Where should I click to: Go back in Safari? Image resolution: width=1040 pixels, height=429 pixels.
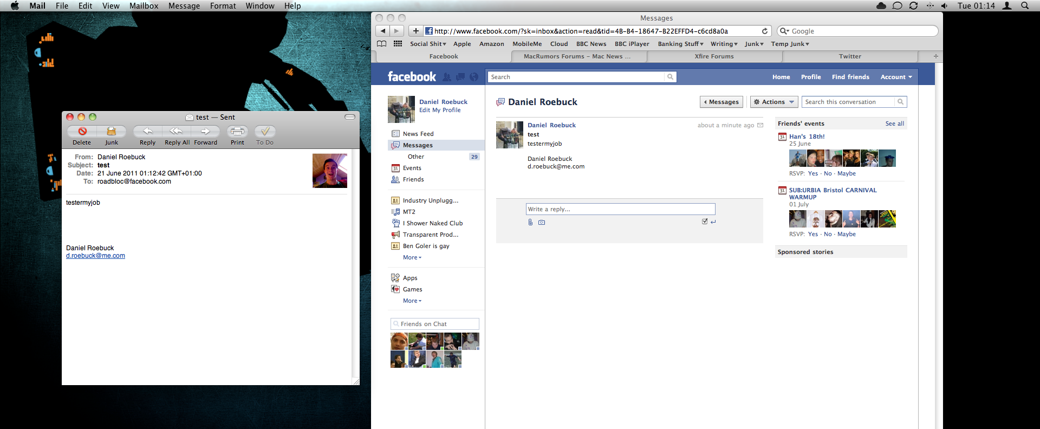[x=383, y=31]
